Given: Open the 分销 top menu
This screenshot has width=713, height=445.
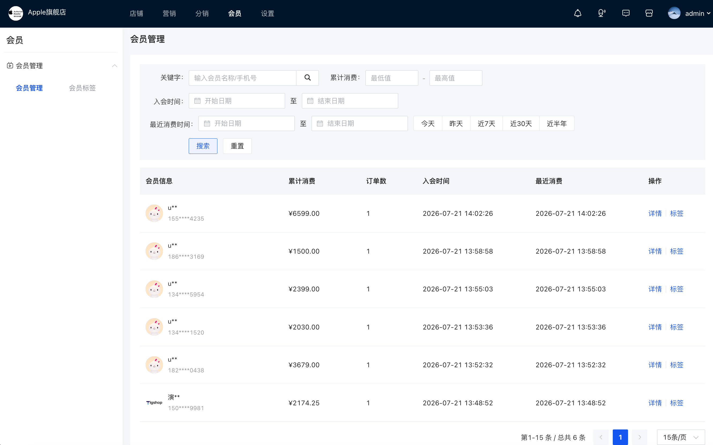Looking at the screenshot, I should pyautogui.click(x=202, y=13).
